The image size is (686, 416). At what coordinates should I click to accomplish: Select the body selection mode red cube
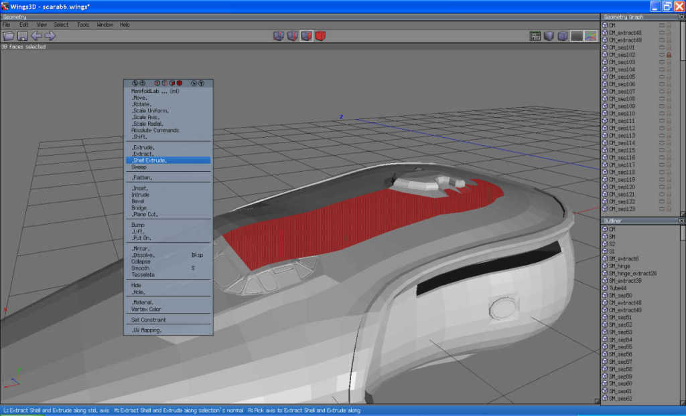[x=320, y=36]
